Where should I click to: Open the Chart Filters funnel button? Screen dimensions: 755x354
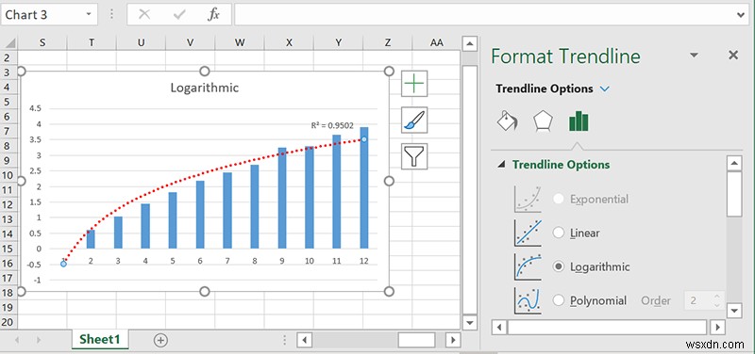pos(414,156)
